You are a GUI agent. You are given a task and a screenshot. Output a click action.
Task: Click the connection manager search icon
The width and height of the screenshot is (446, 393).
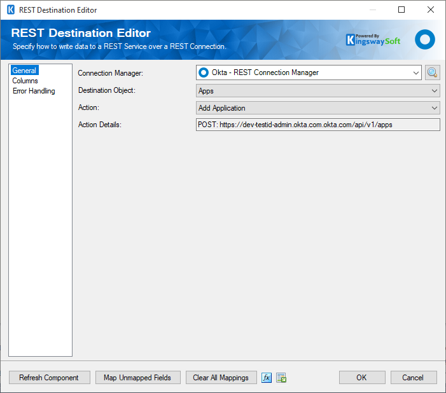coord(433,72)
